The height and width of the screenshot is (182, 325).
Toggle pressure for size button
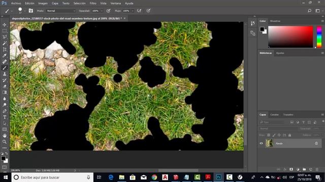pos(148,11)
